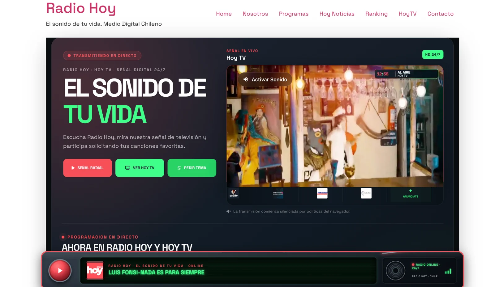Click the Radio Online 24/7 status text
The height and width of the screenshot is (287, 495).
tap(426, 266)
